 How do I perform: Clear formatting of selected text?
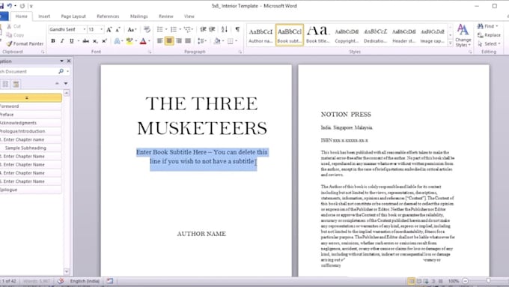(x=147, y=29)
